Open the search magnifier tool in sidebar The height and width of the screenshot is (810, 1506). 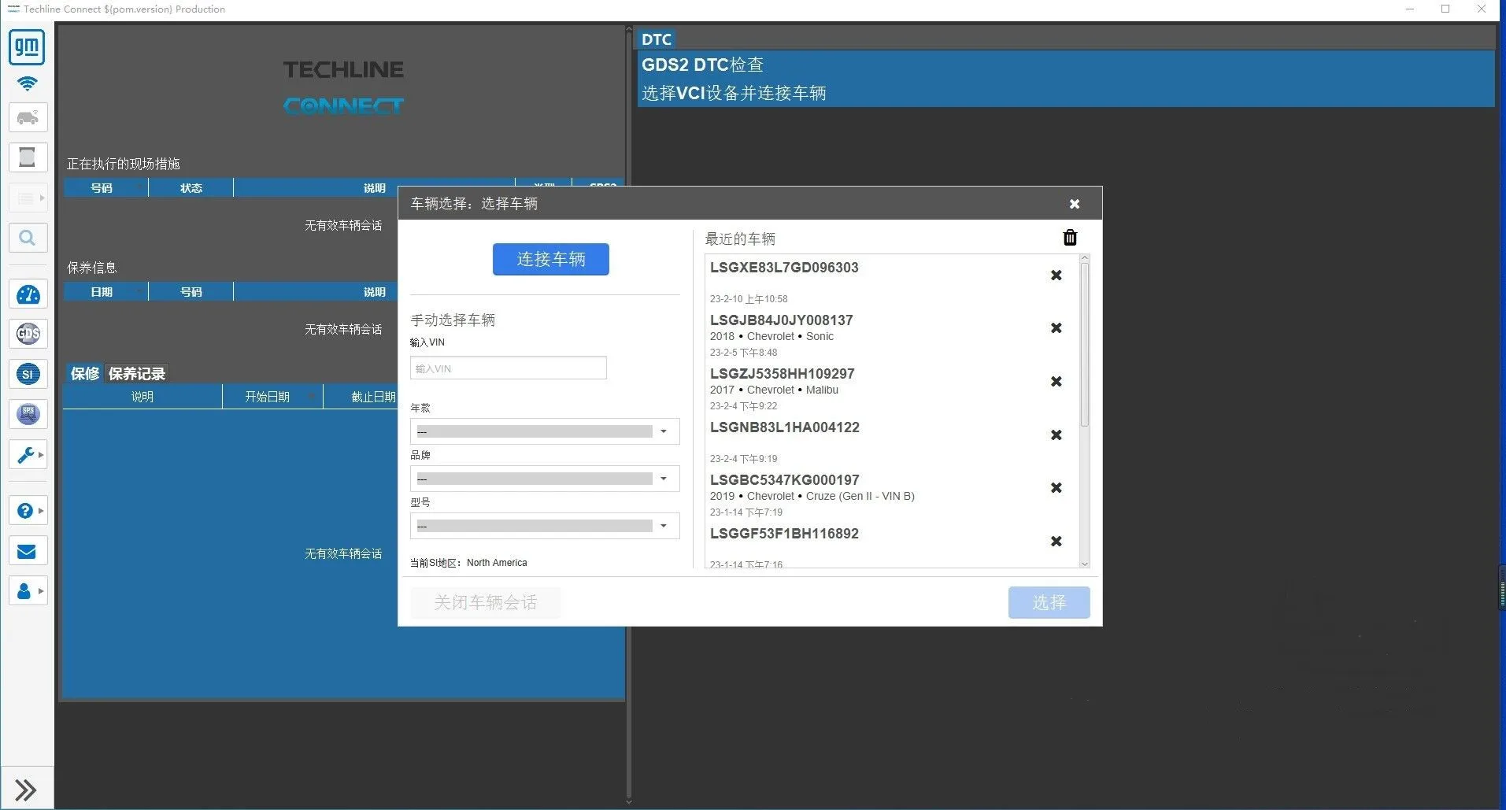[28, 238]
